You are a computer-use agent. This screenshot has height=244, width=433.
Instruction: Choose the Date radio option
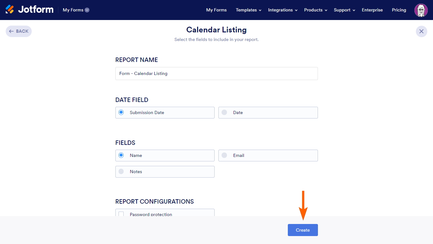[x=224, y=112]
